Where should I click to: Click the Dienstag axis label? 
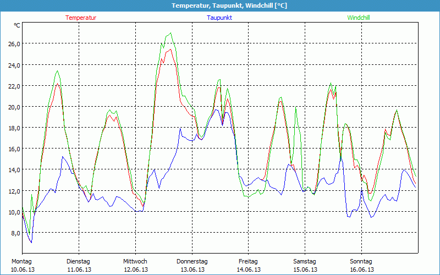point(78,262)
